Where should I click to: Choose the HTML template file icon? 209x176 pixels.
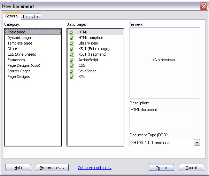pyautogui.click(x=72, y=38)
